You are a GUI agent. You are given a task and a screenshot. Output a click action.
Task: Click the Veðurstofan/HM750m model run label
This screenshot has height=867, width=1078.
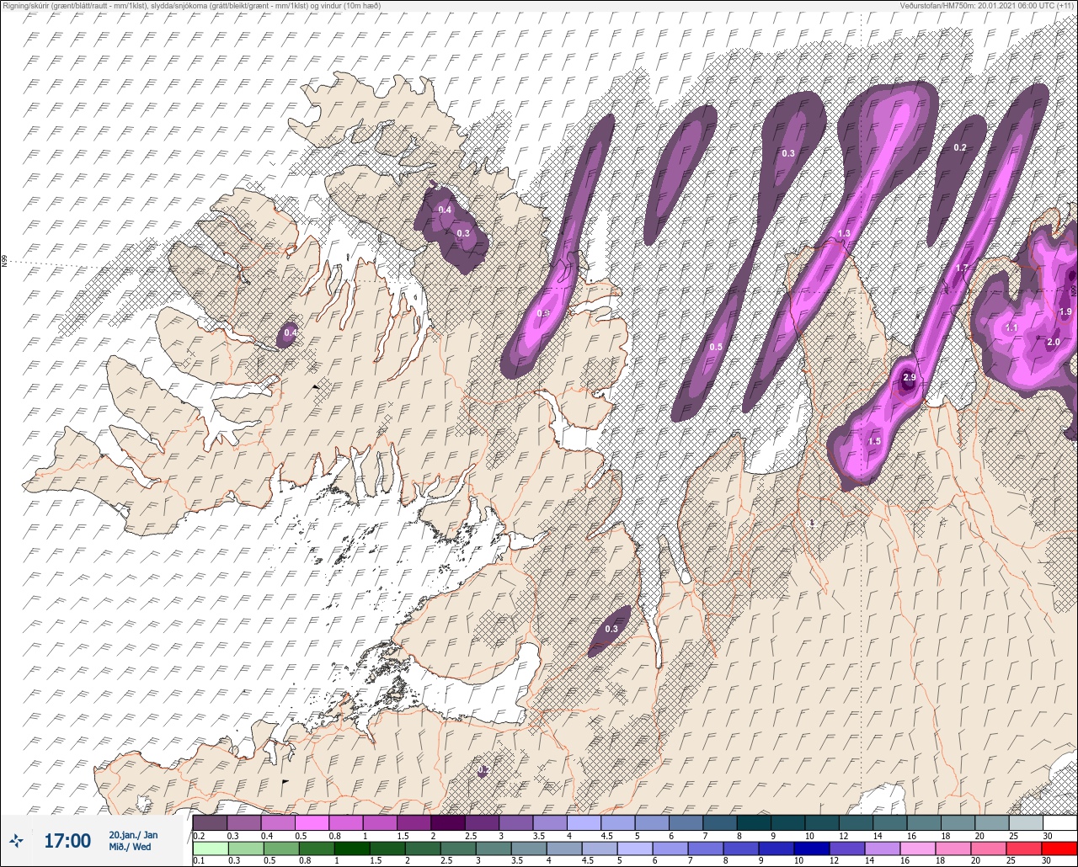tap(987, 6)
